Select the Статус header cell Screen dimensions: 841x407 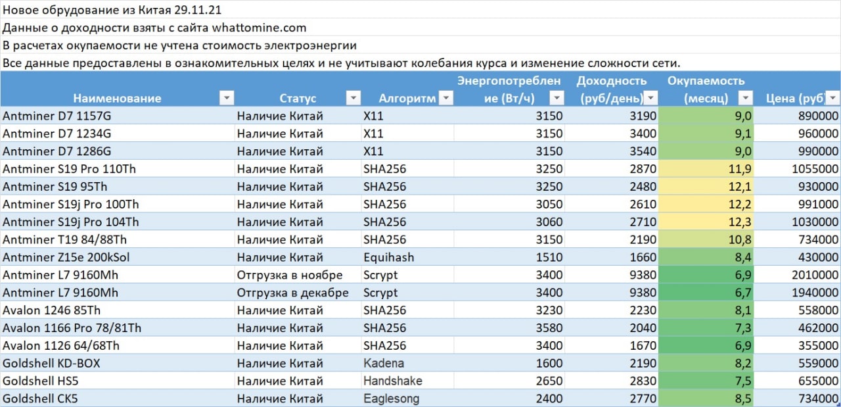coord(298,89)
